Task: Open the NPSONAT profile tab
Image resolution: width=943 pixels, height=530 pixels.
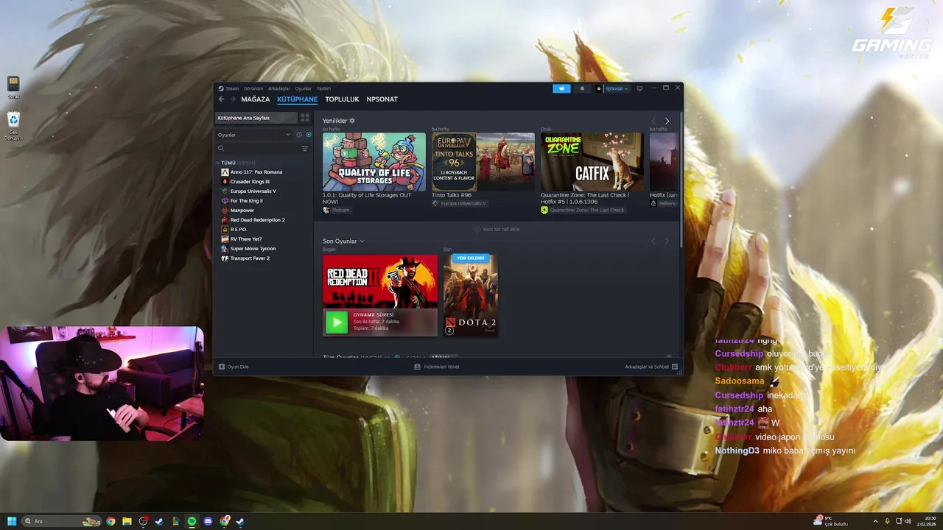Action: click(x=382, y=99)
